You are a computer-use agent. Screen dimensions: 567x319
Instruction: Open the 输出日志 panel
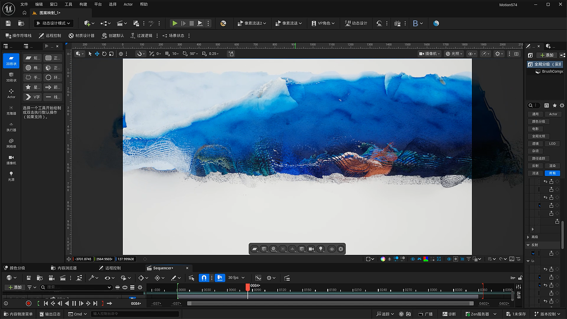(x=49, y=314)
